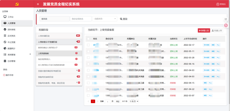Click the 45 badge on 推荐和确定入党积极分子
Screen dimensions: 230x111
click(76, 47)
